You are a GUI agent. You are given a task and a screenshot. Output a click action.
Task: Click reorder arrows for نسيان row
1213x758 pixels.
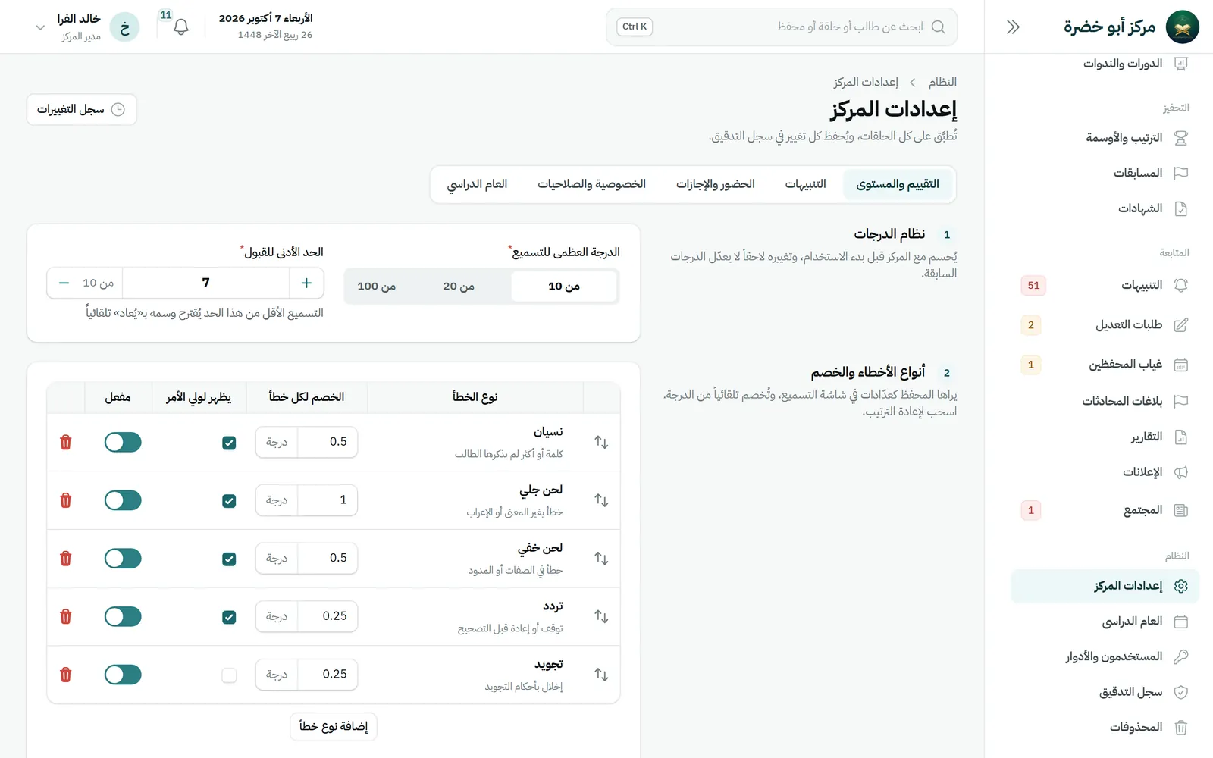coord(601,442)
